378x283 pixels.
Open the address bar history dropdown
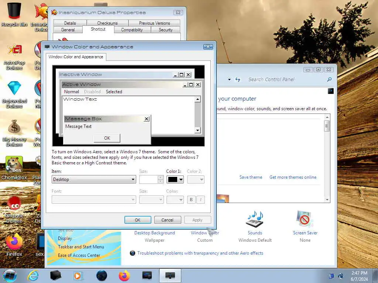(230, 80)
